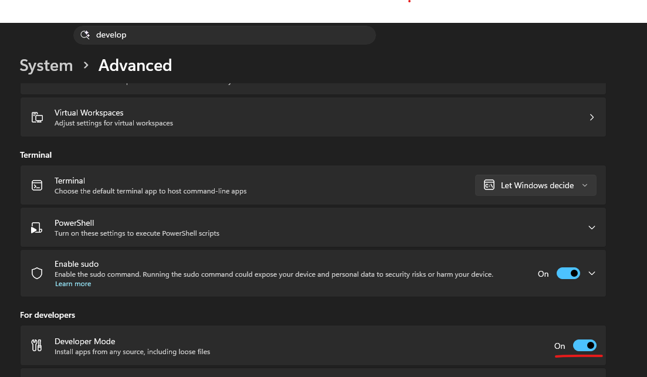Click the search magnifier icon
Image resolution: width=647 pixels, height=377 pixels.
[85, 35]
